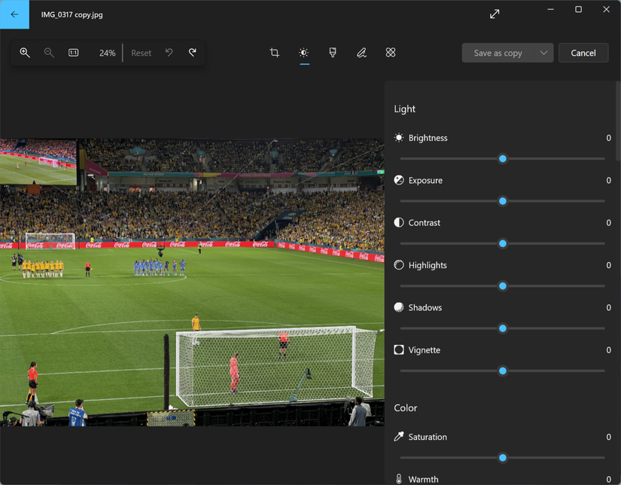Enter fullscreen with the expand arrows

click(x=495, y=13)
